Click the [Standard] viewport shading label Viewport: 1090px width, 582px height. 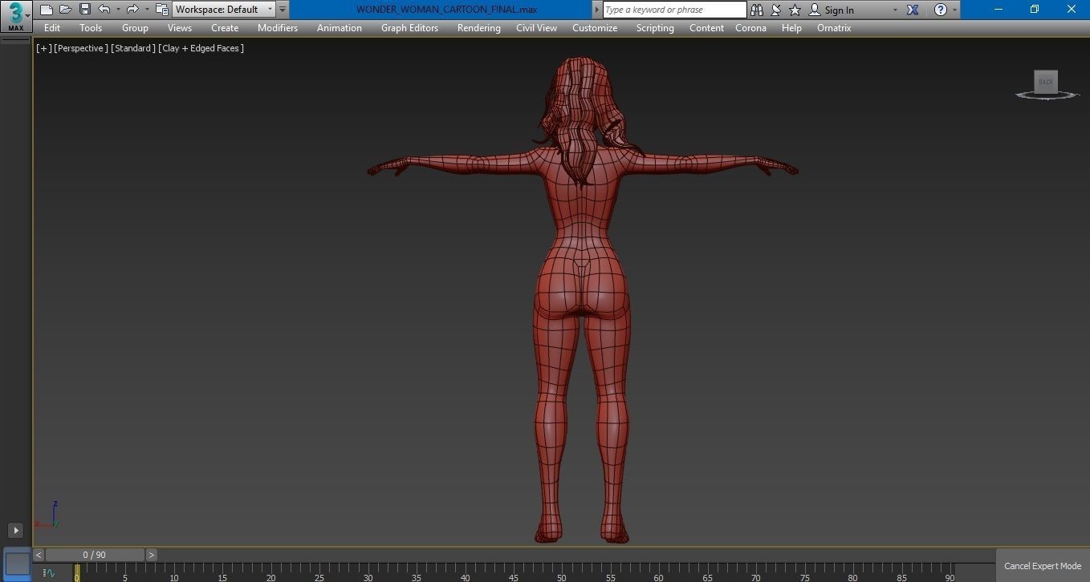point(133,48)
